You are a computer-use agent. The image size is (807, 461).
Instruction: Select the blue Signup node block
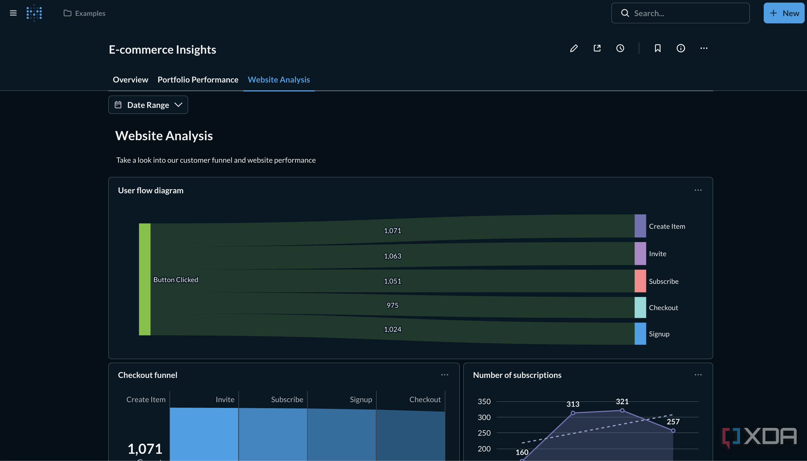click(640, 334)
